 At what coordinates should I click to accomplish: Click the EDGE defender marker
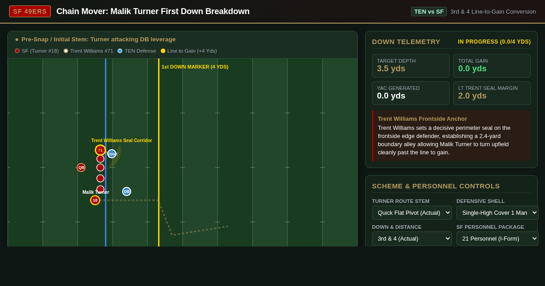point(112,154)
